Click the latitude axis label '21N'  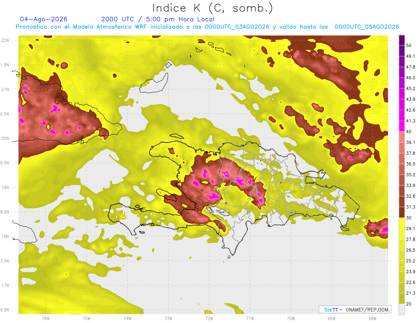[5, 89]
